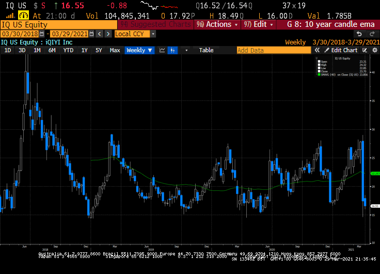Click the bid/ask quote 16.52 / 16.54
Viewport: 380px width, 274px height.
[x=224, y=6]
